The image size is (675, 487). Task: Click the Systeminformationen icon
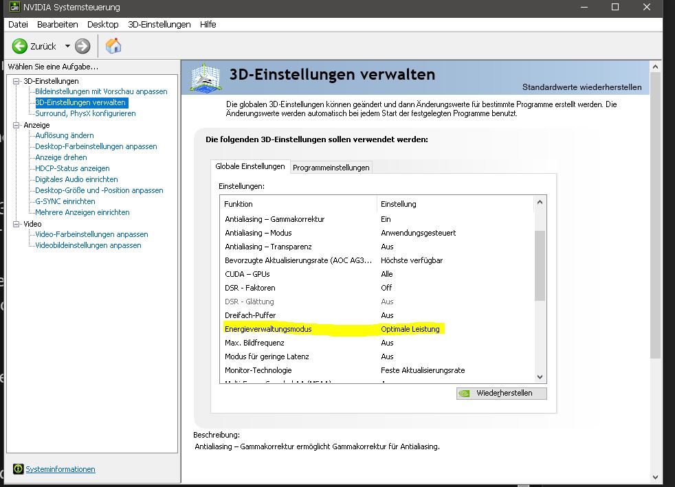(x=18, y=469)
